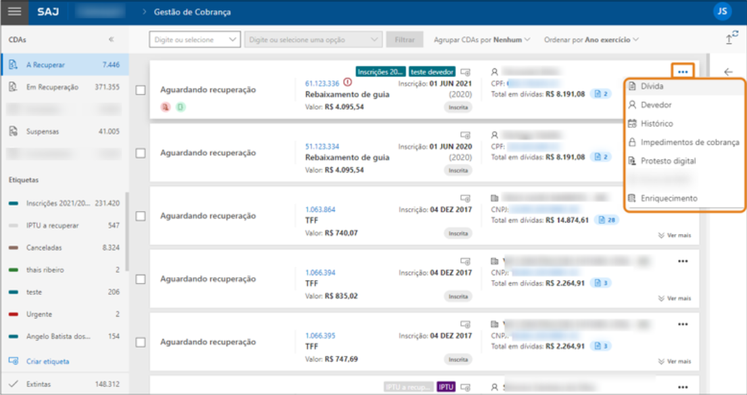
Task: Check the first CDA row checkbox
Action: click(x=141, y=90)
